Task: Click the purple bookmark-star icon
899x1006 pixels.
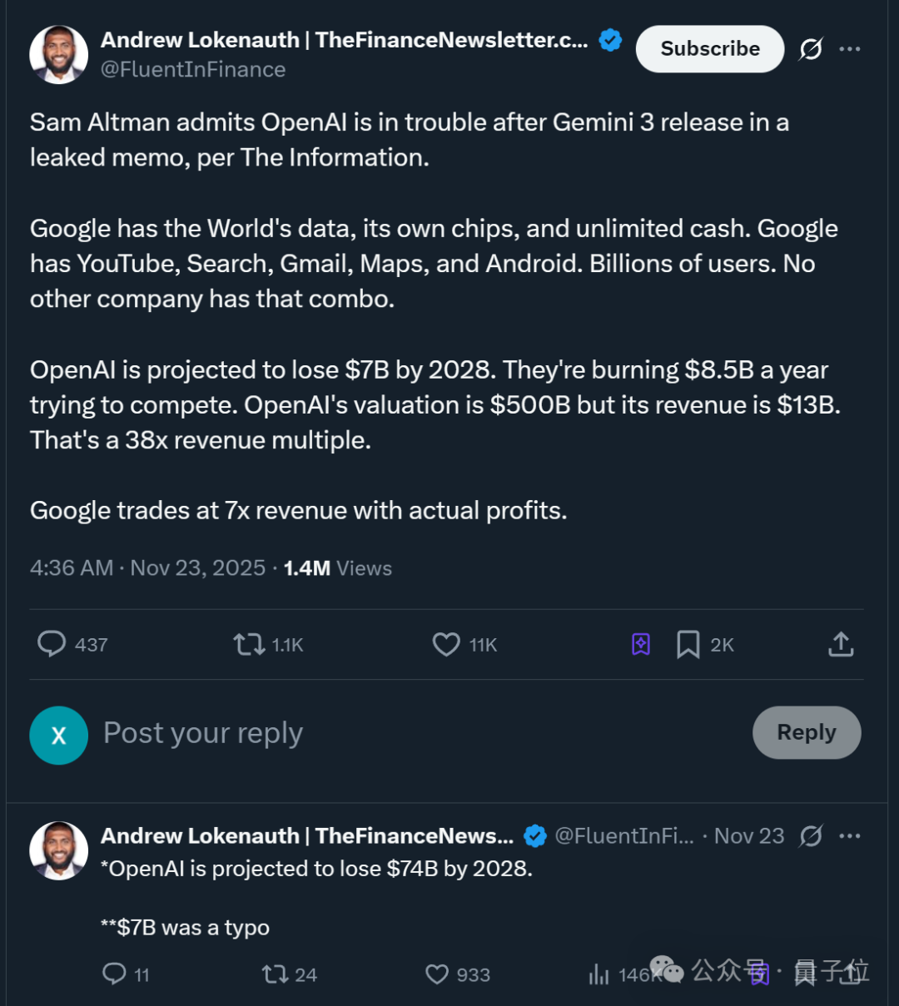Action: point(641,644)
